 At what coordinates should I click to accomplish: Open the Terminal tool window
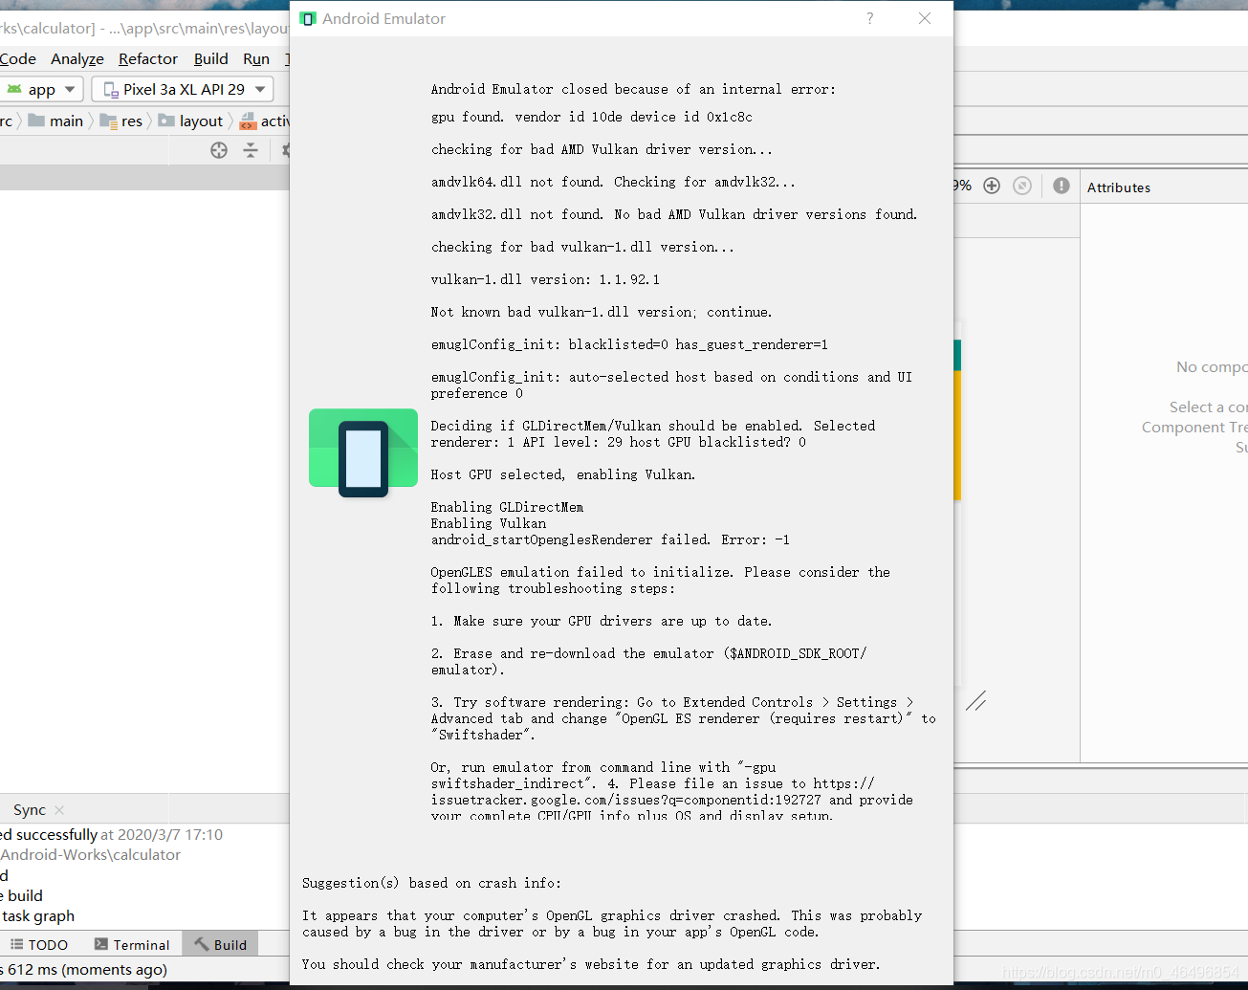point(132,944)
